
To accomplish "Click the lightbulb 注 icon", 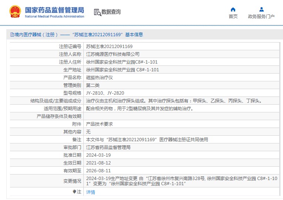I will pos(74,192).
